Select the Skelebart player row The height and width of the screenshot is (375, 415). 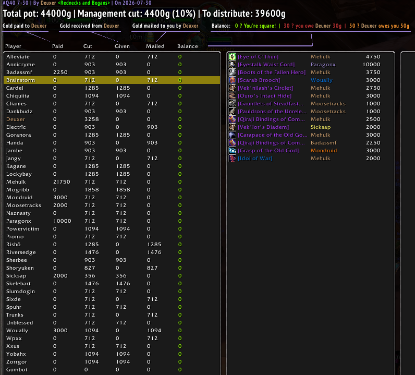click(x=112, y=283)
